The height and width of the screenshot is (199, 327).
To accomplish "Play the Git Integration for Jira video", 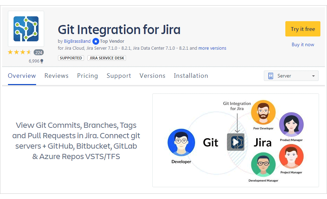I will pyautogui.click(x=236, y=142).
